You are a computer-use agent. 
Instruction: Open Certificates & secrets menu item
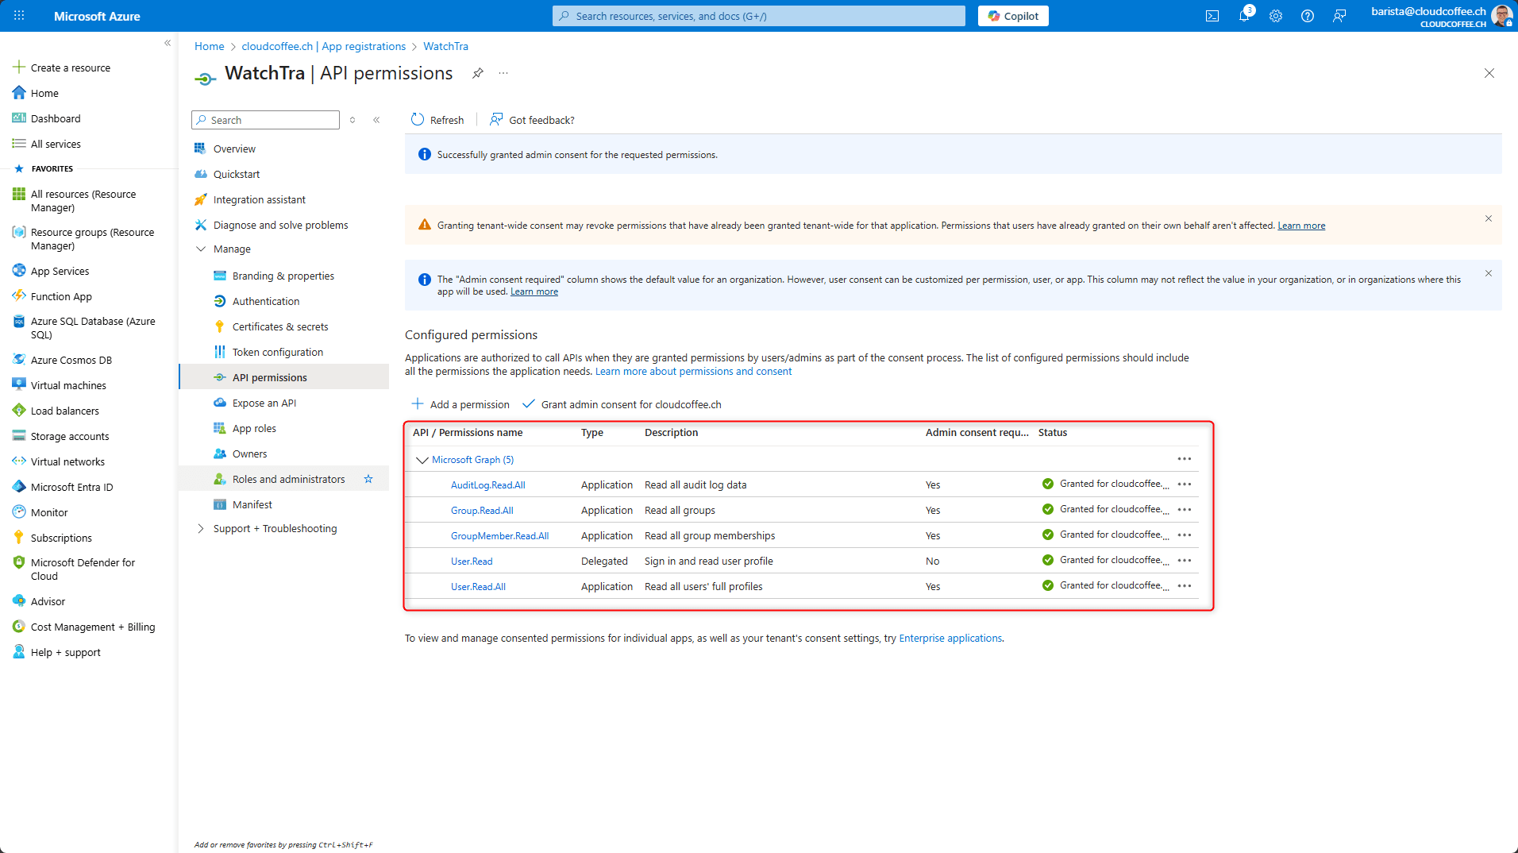280,326
